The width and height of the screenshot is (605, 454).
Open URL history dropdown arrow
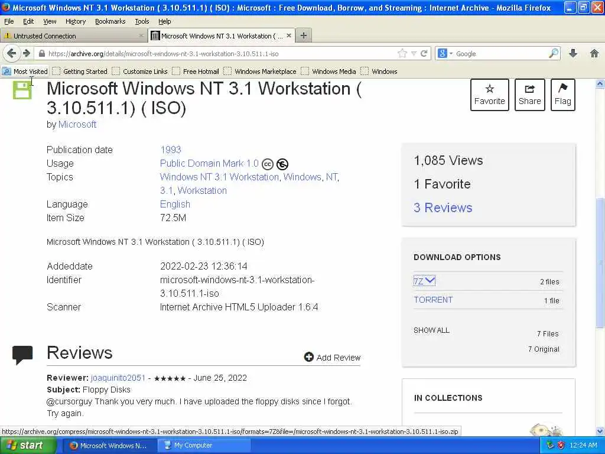[414, 54]
